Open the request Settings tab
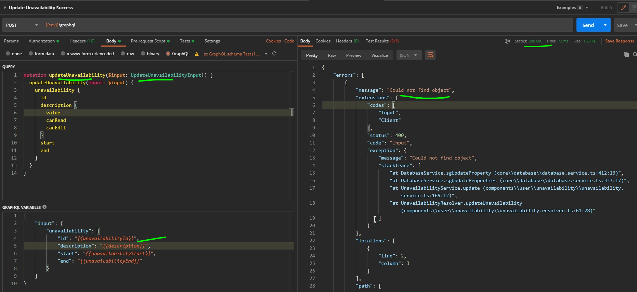This screenshot has height=292, width=637. pyautogui.click(x=212, y=41)
